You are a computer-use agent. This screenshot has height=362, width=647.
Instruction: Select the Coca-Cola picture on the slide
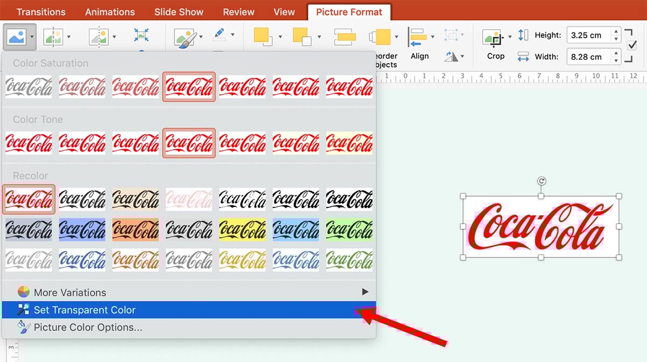(541, 227)
